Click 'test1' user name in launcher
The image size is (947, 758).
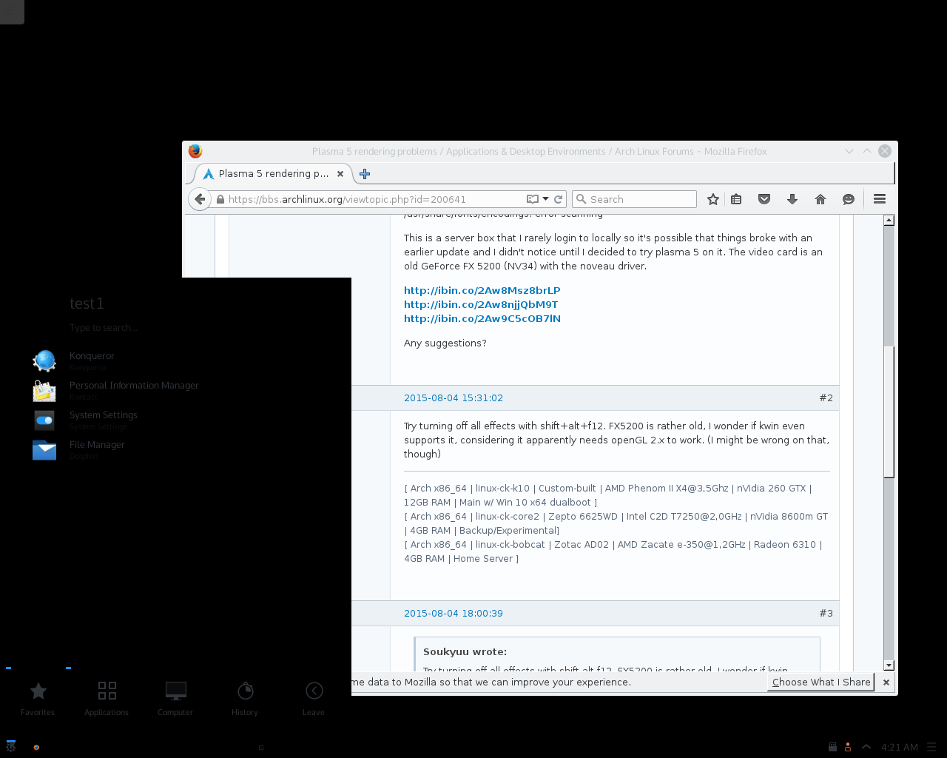pos(87,303)
